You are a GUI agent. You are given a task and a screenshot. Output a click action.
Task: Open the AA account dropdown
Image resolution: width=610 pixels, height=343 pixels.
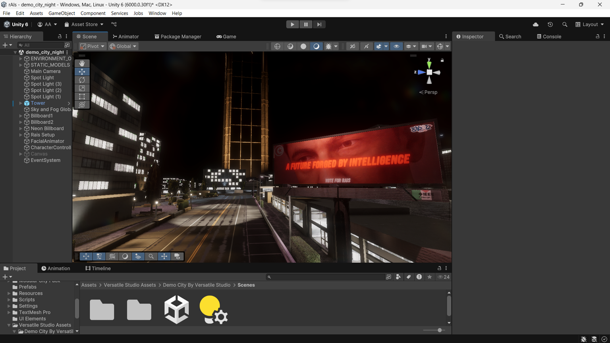click(x=47, y=25)
